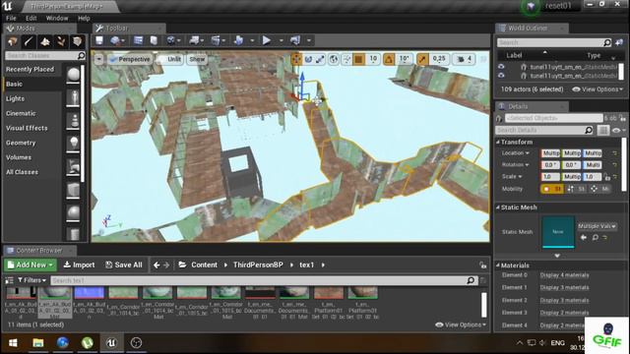
Task: Click the Add New button
Action: pyautogui.click(x=31, y=265)
